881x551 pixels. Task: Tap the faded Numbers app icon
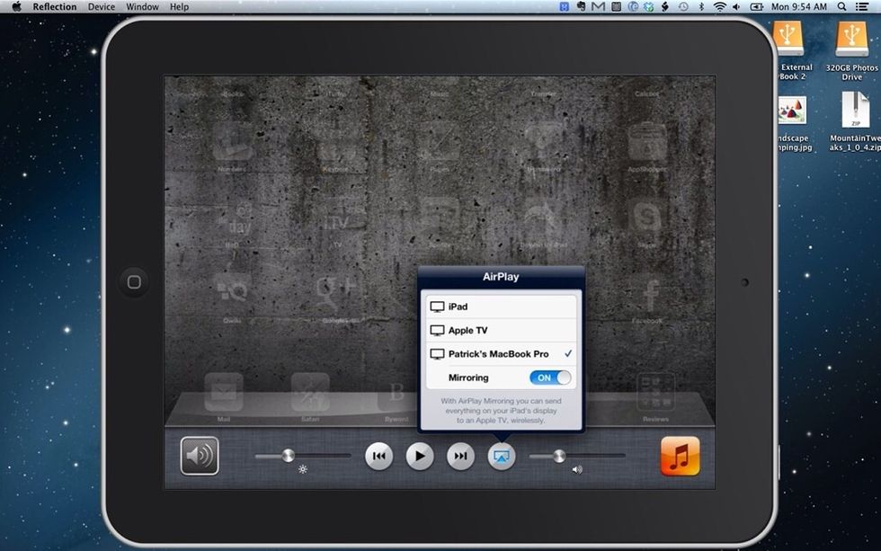click(232, 143)
